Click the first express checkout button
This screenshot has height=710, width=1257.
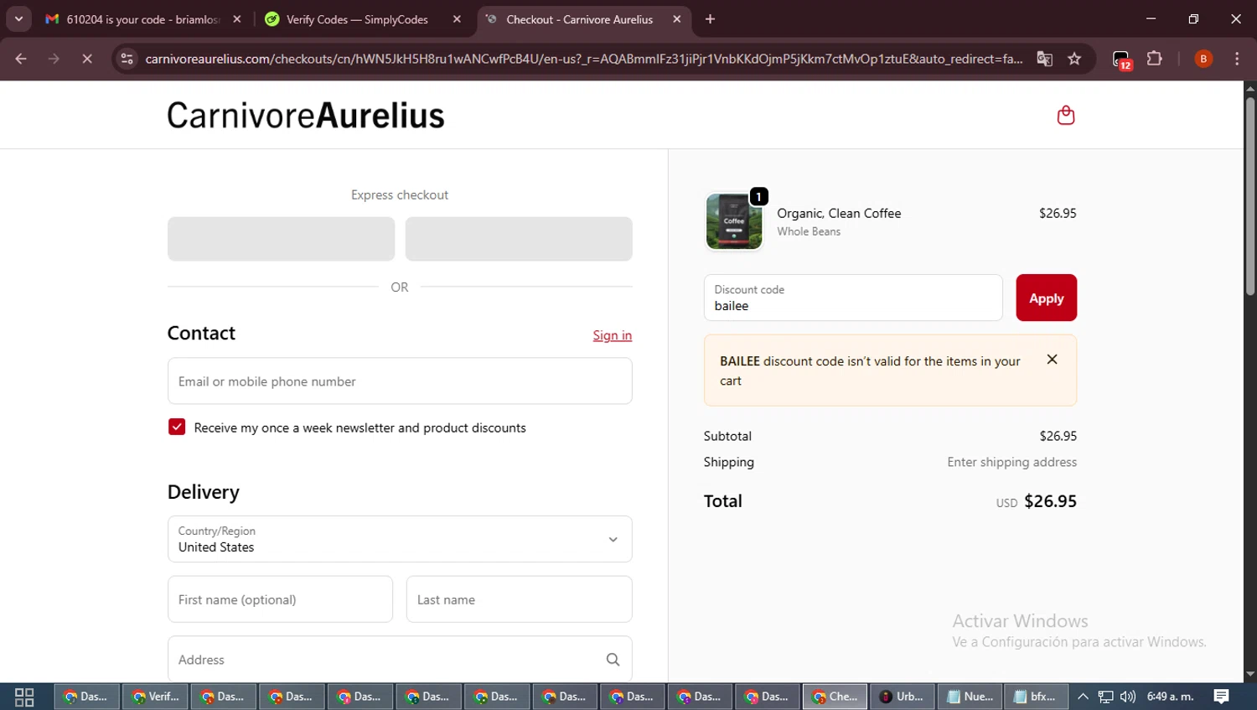[281, 239]
